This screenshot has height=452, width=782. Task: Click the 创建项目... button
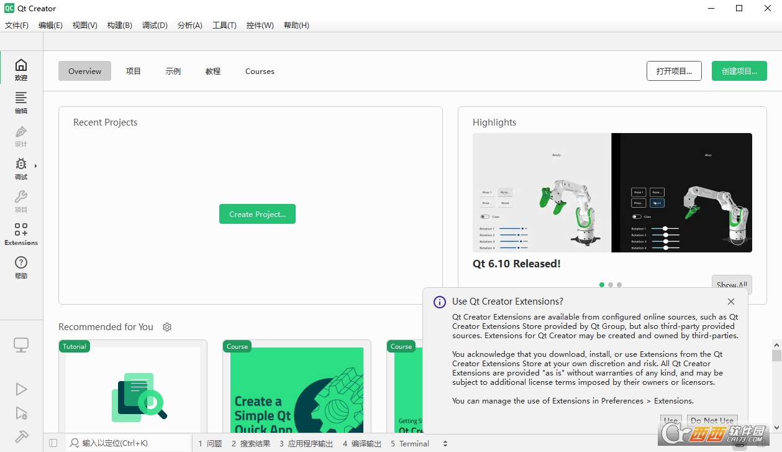point(739,71)
